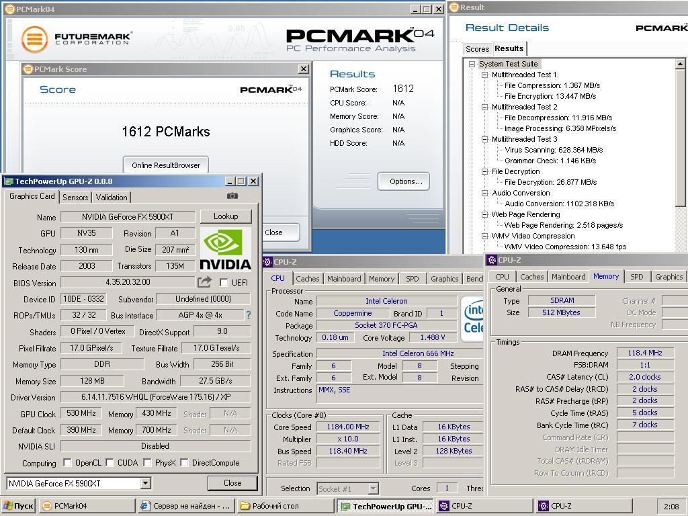Collapse the System Test Suite node

tap(472, 64)
